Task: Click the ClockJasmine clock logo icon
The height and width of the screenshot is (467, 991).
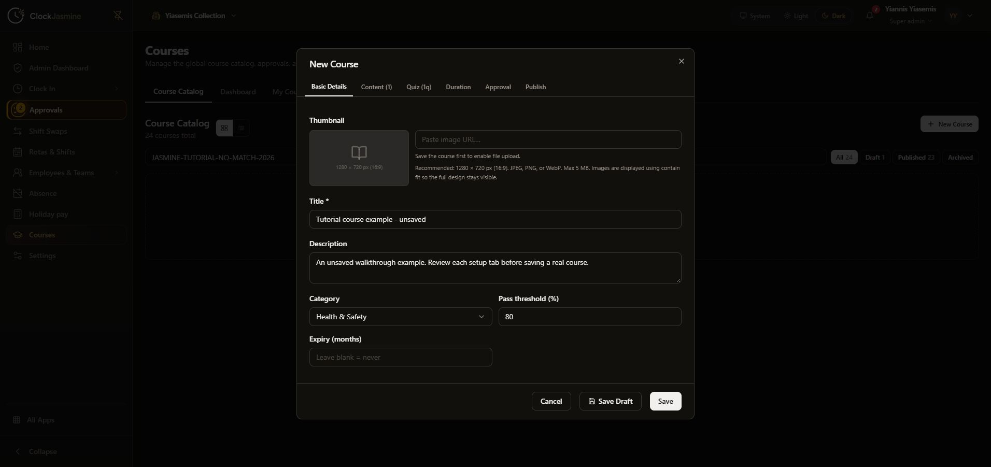Action: click(16, 16)
